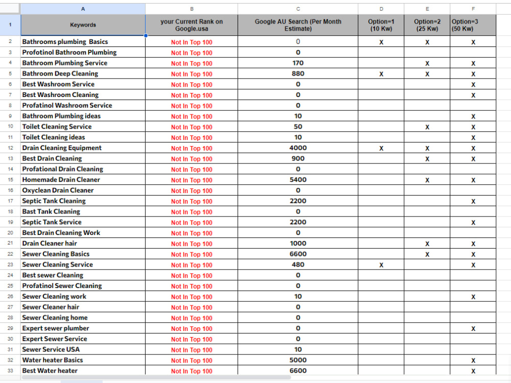Click 'Drain Cleaning Equipment' cell
Image resolution: width=511 pixels, height=383 pixels.
point(83,148)
